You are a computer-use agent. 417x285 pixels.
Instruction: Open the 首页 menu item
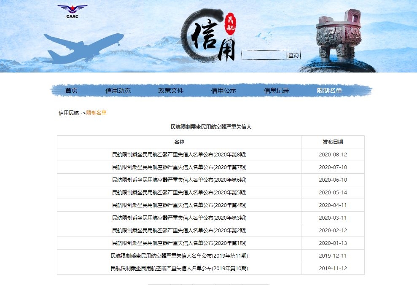tap(72, 91)
